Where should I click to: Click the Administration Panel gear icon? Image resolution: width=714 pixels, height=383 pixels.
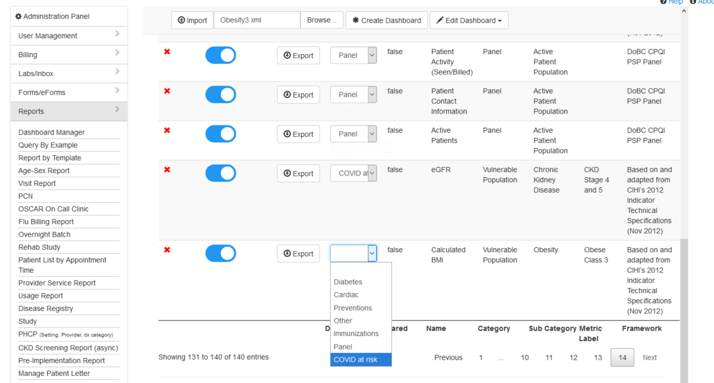coord(17,16)
